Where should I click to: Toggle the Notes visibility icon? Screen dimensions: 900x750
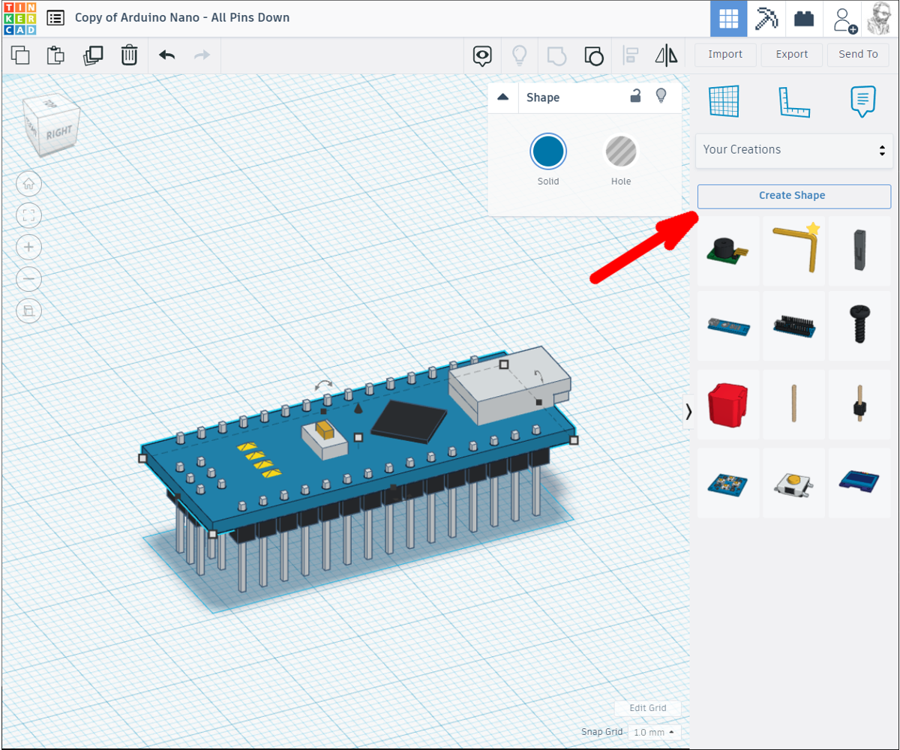coord(482,55)
